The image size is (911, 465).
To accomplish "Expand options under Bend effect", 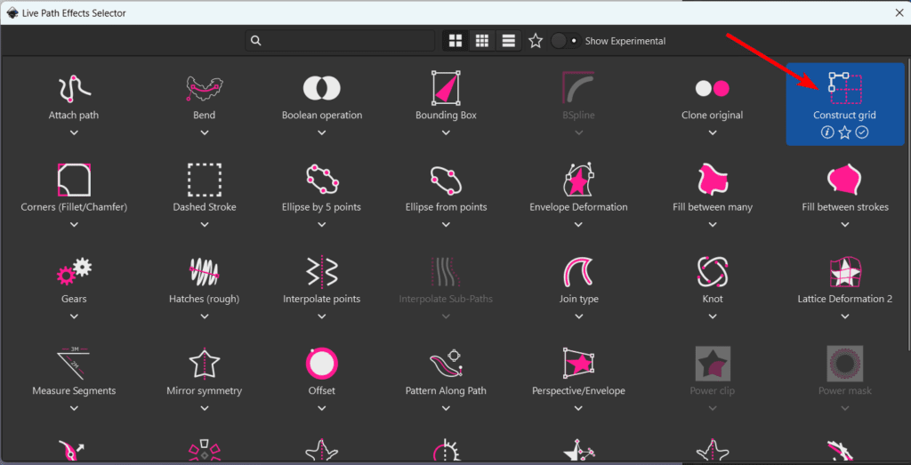I will pyautogui.click(x=205, y=132).
